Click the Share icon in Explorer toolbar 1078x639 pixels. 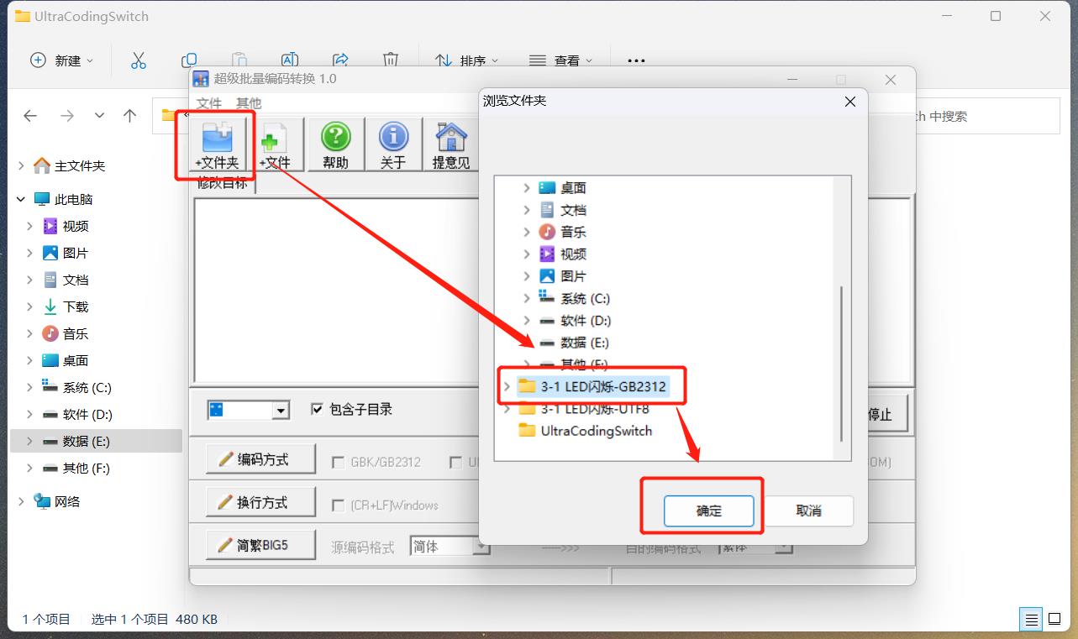coord(340,60)
